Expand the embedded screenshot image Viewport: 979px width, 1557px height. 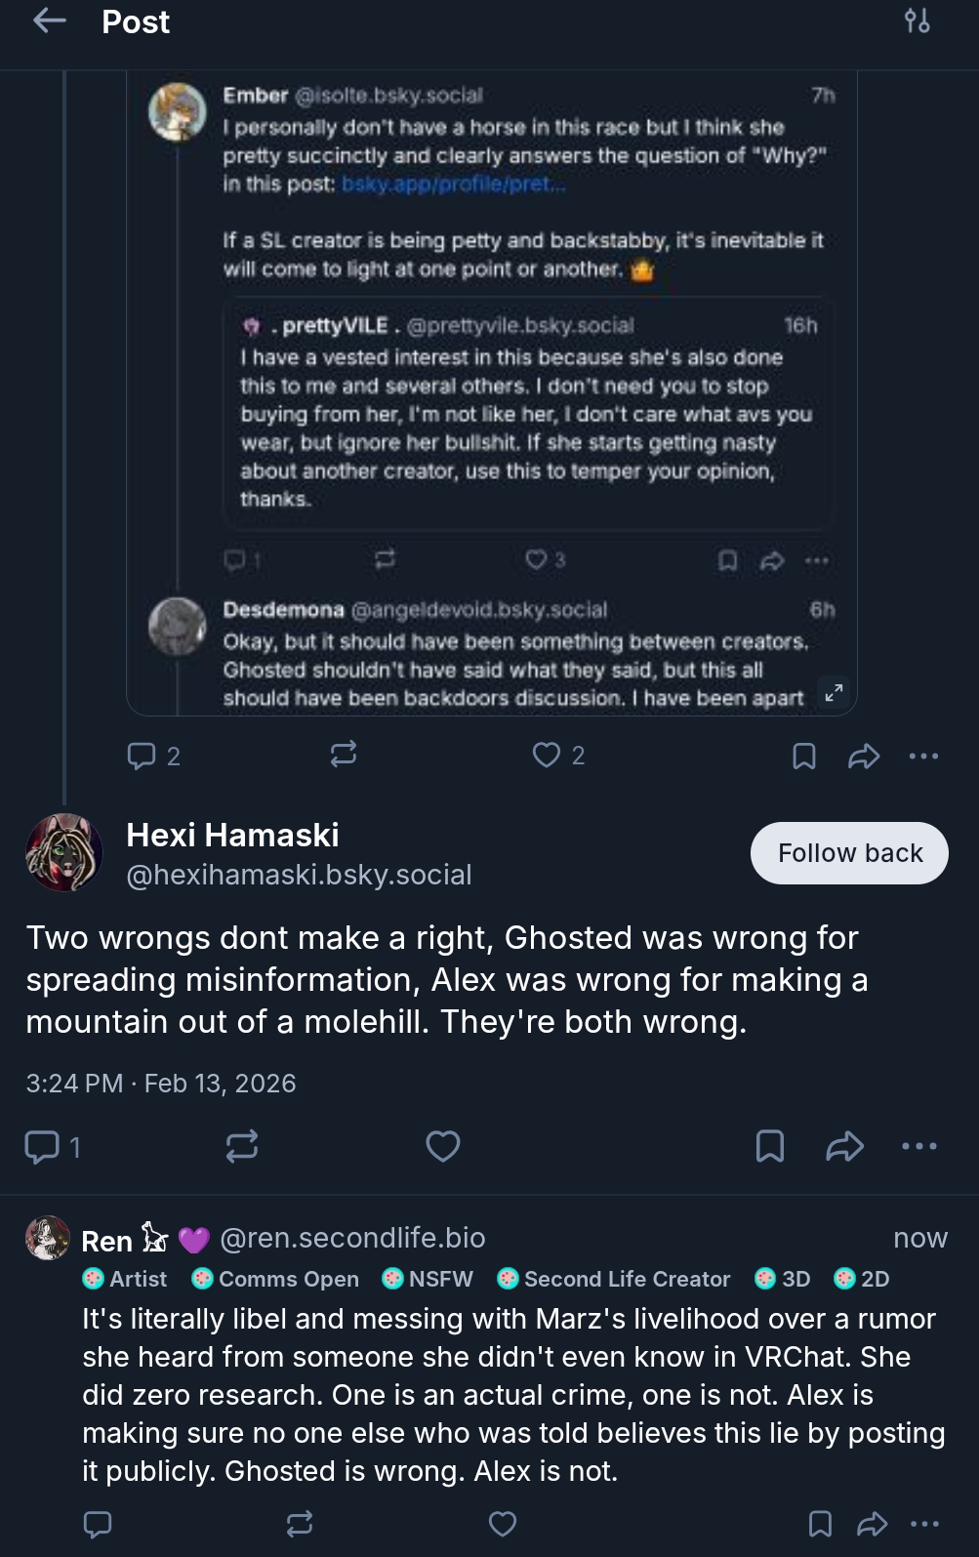pyautogui.click(x=834, y=693)
